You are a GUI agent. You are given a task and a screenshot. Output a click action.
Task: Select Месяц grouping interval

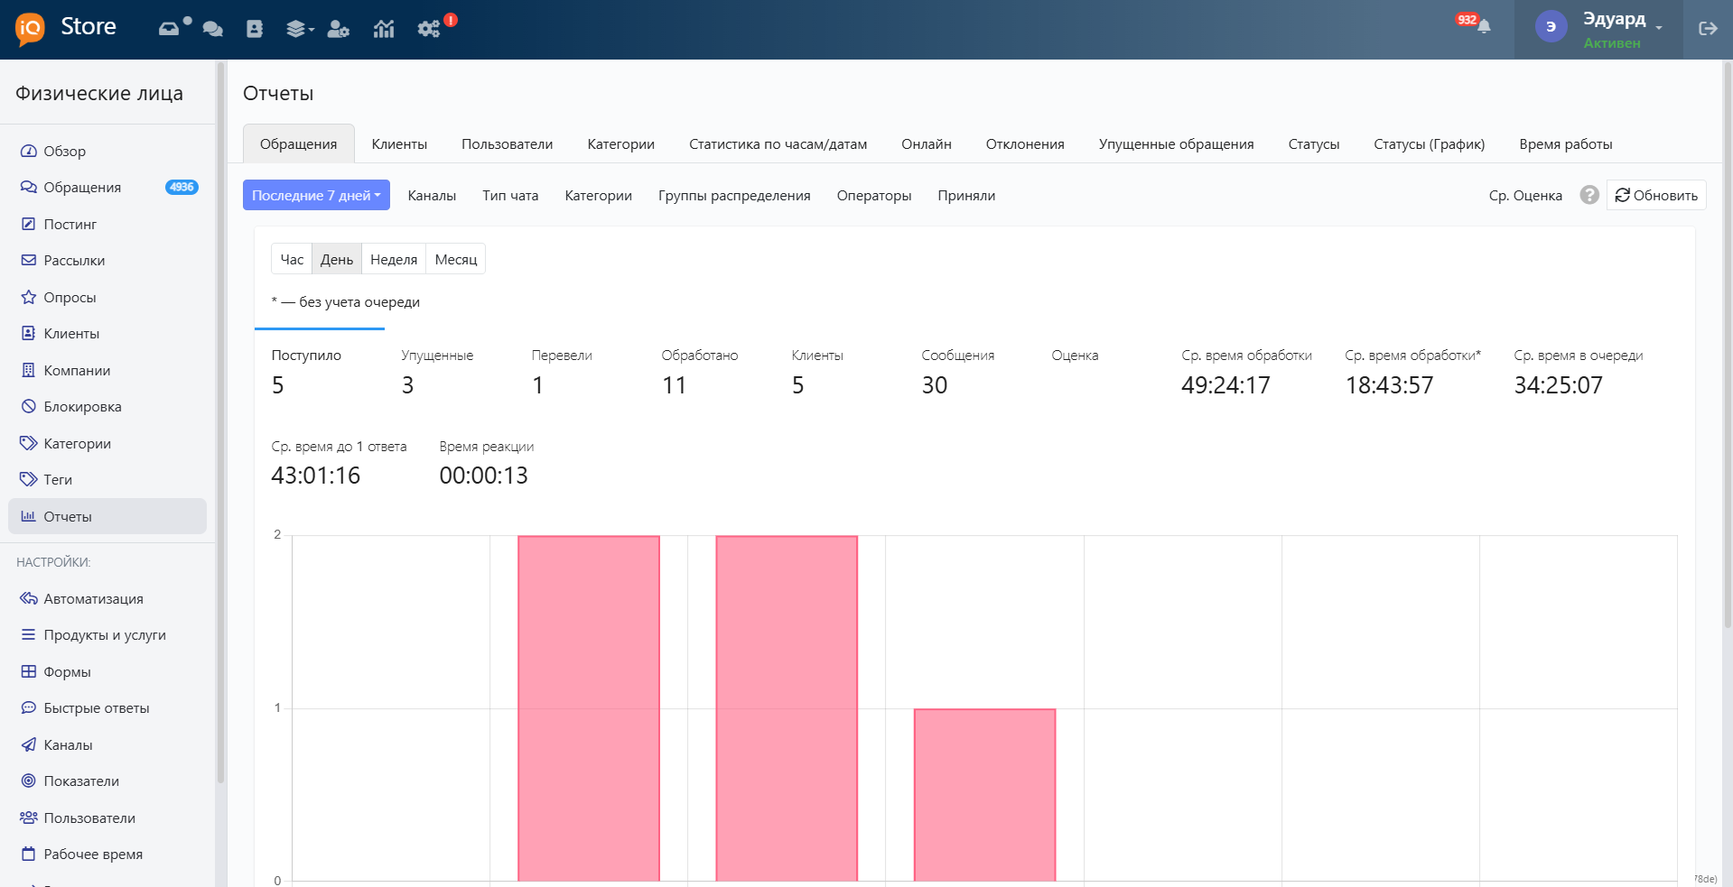[x=456, y=259]
